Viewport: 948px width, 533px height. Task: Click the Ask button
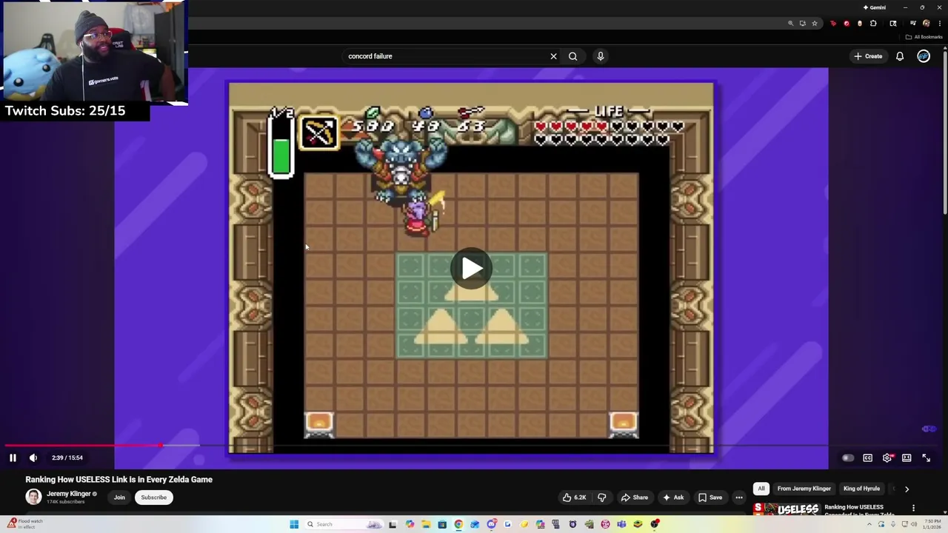click(673, 497)
